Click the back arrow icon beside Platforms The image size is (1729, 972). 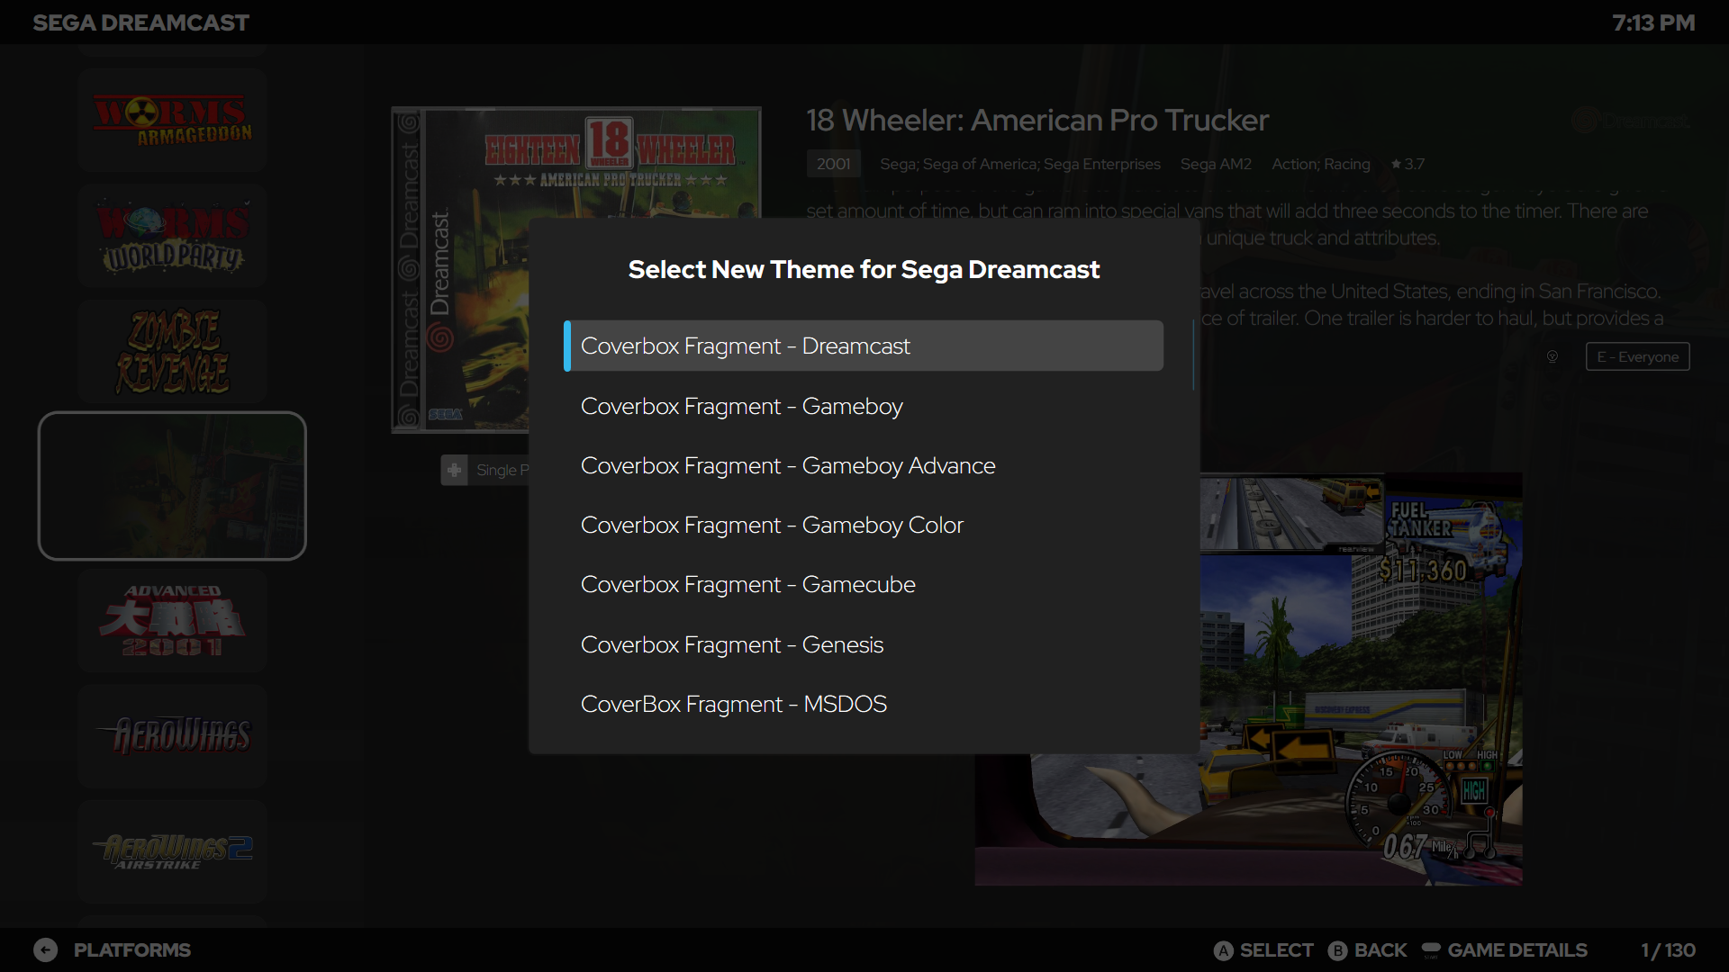coord(46,949)
